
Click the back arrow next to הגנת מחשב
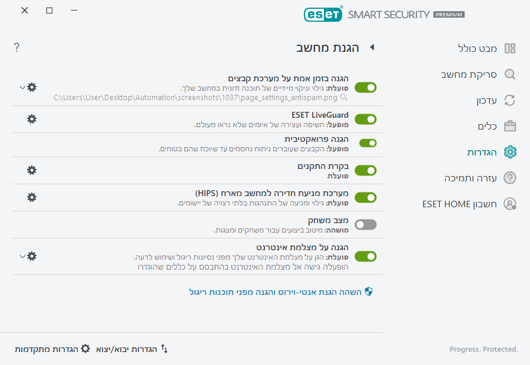pyautogui.click(x=372, y=48)
